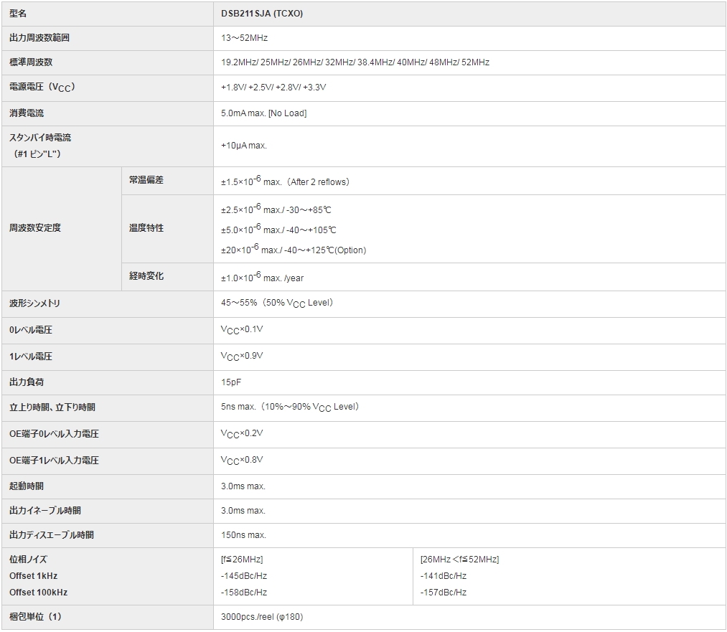This screenshot has height=632, width=727.
Task: Click the supply voltage value +1.8V/ +2.5V/ +2.8V/ +3.3V
Action: click(x=273, y=88)
